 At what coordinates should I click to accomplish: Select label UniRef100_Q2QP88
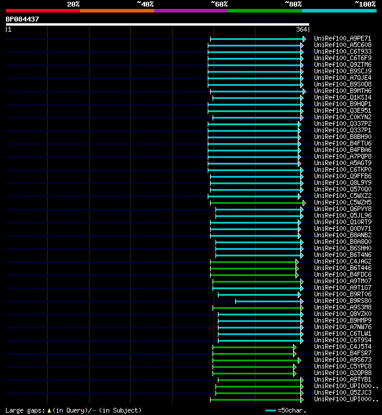[343, 373]
